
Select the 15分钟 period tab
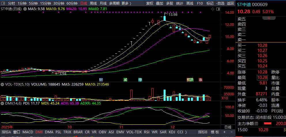click(x=46, y=3)
